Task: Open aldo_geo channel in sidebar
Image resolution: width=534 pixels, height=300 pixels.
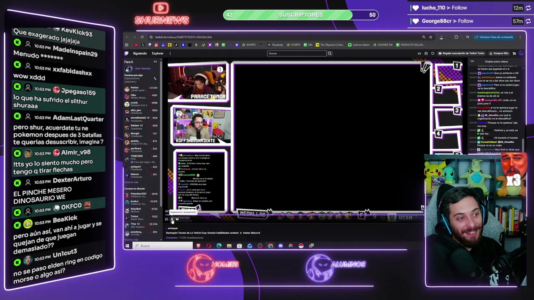Action: coord(142,111)
